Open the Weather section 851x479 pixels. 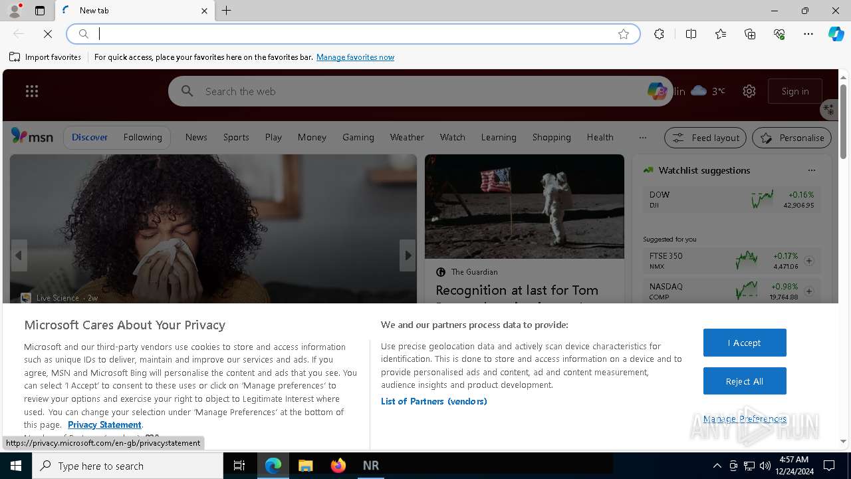[x=407, y=137]
